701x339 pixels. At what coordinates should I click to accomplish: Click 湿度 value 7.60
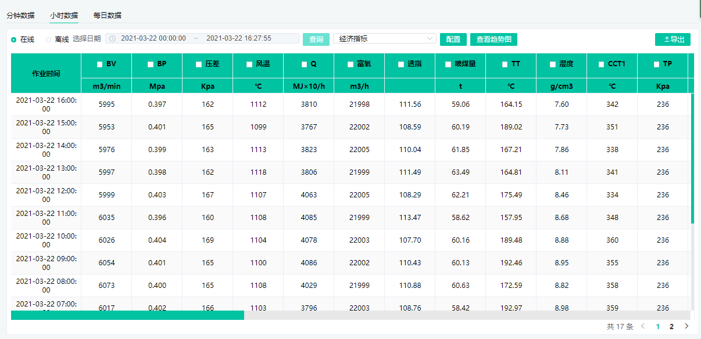561,104
